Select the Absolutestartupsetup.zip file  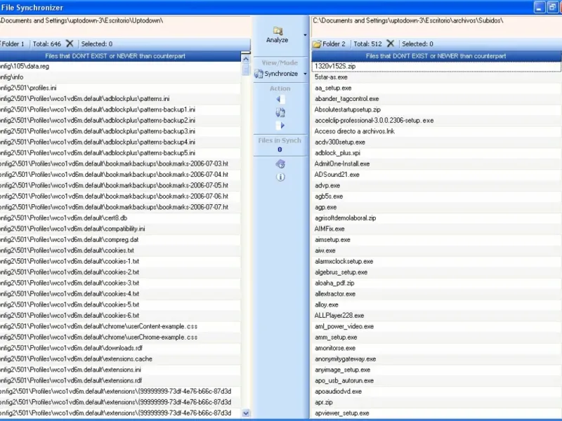click(436, 109)
